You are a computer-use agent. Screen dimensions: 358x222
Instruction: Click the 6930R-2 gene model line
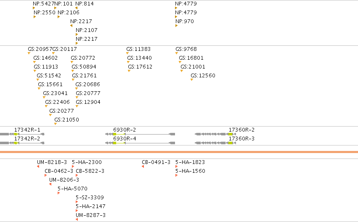(x=140, y=134)
